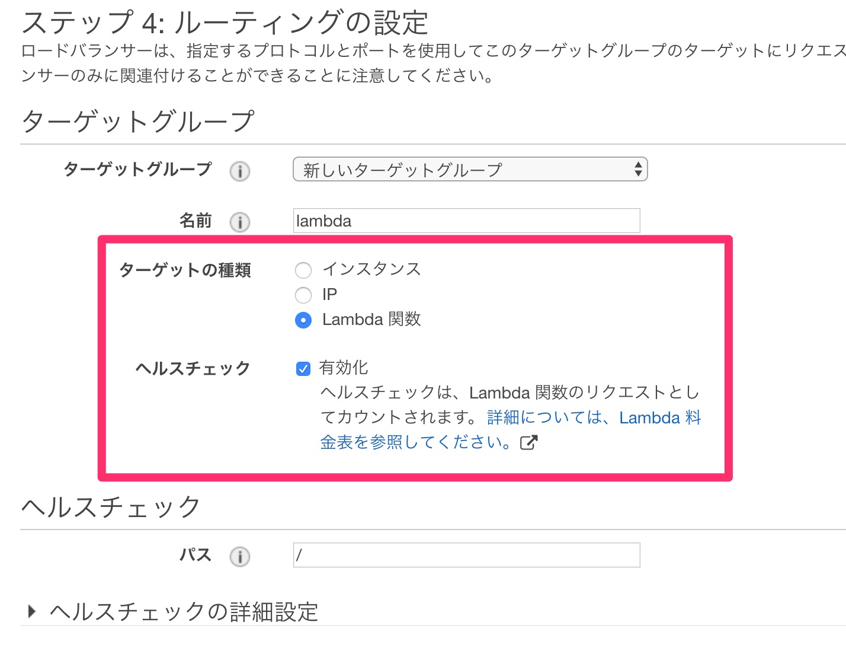Screen dimensions: 846x657
Task: Click the info icon beside ターゲットグループ
Action: pos(239,171)
